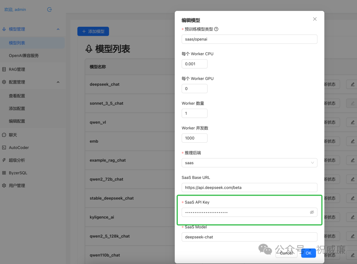Click the SaaS Base URL input field
This screenshot has height=264, width=357.
pyautogui.click(x=249, y=188)
